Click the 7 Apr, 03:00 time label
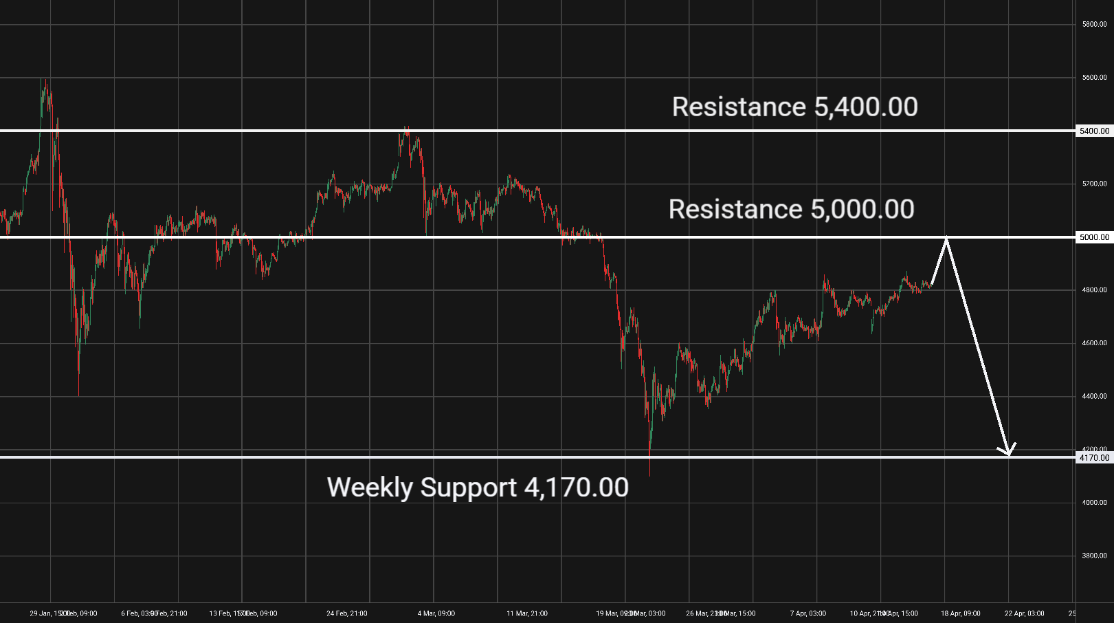1114x623 pixels. coord(807,613)
